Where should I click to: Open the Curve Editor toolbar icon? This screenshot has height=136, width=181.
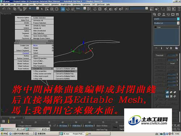[x=169, y=9]
